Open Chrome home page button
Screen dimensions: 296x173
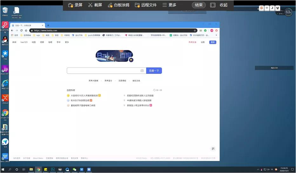[26, 30]
